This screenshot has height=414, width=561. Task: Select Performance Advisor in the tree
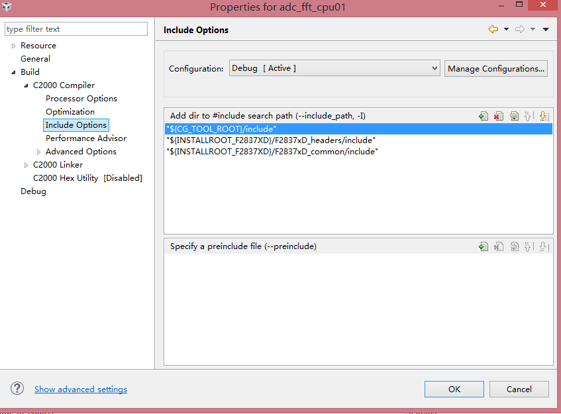click(x=85, y=138)
